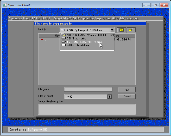This screenshot has height=136, width=171.
Task: Minimize the Symantec Ghost window
Action: click(147, 5)
